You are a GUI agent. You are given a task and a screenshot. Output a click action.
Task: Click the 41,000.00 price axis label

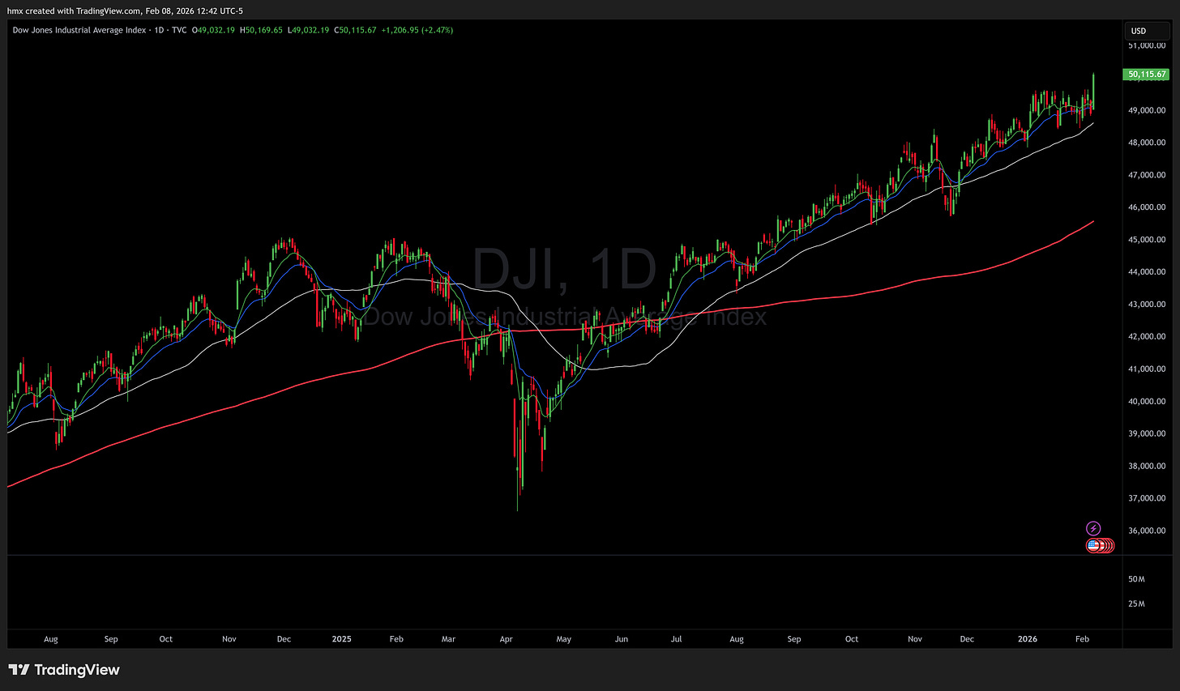[1147, 369]
